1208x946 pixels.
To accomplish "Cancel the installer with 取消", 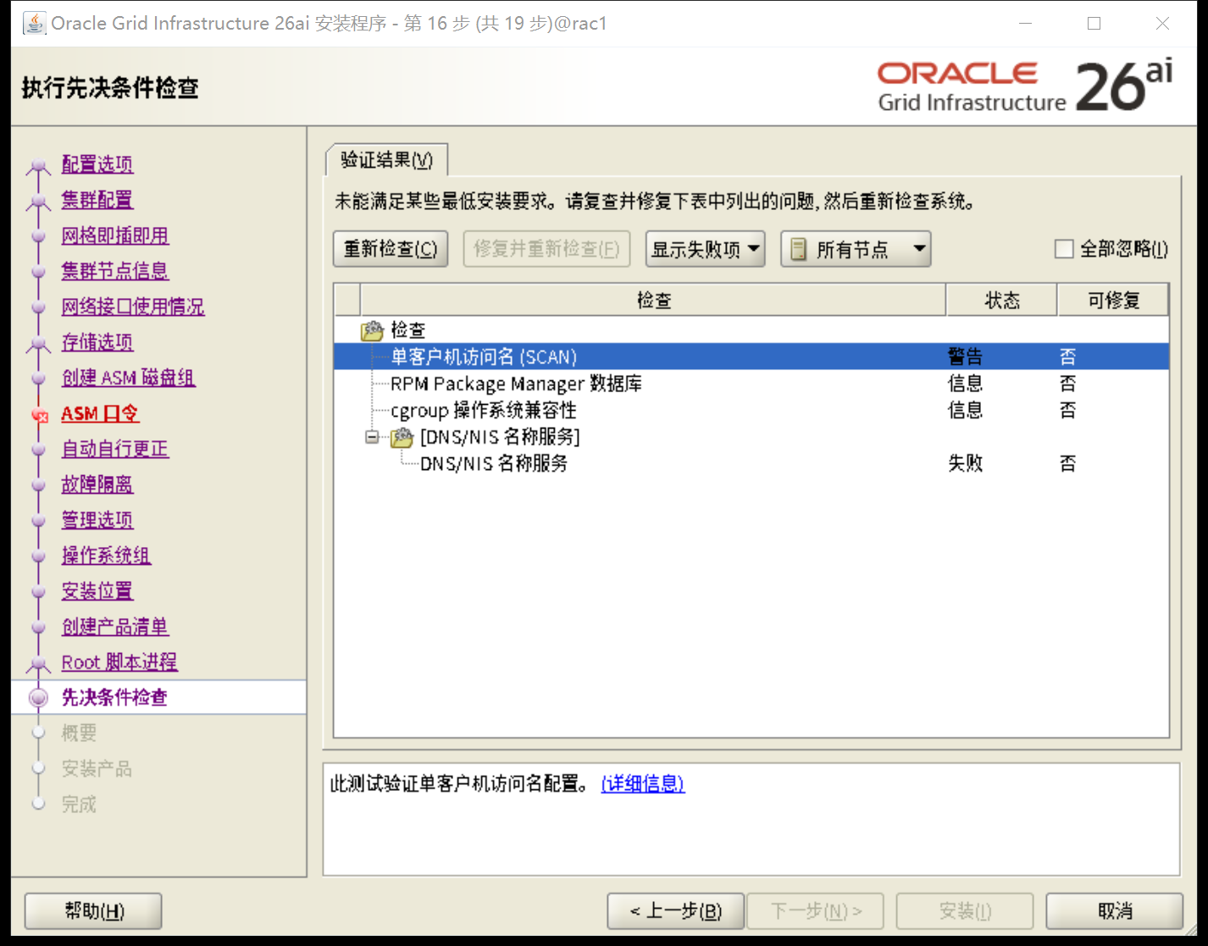I will pyautogui.click(x=1115, y=911).
